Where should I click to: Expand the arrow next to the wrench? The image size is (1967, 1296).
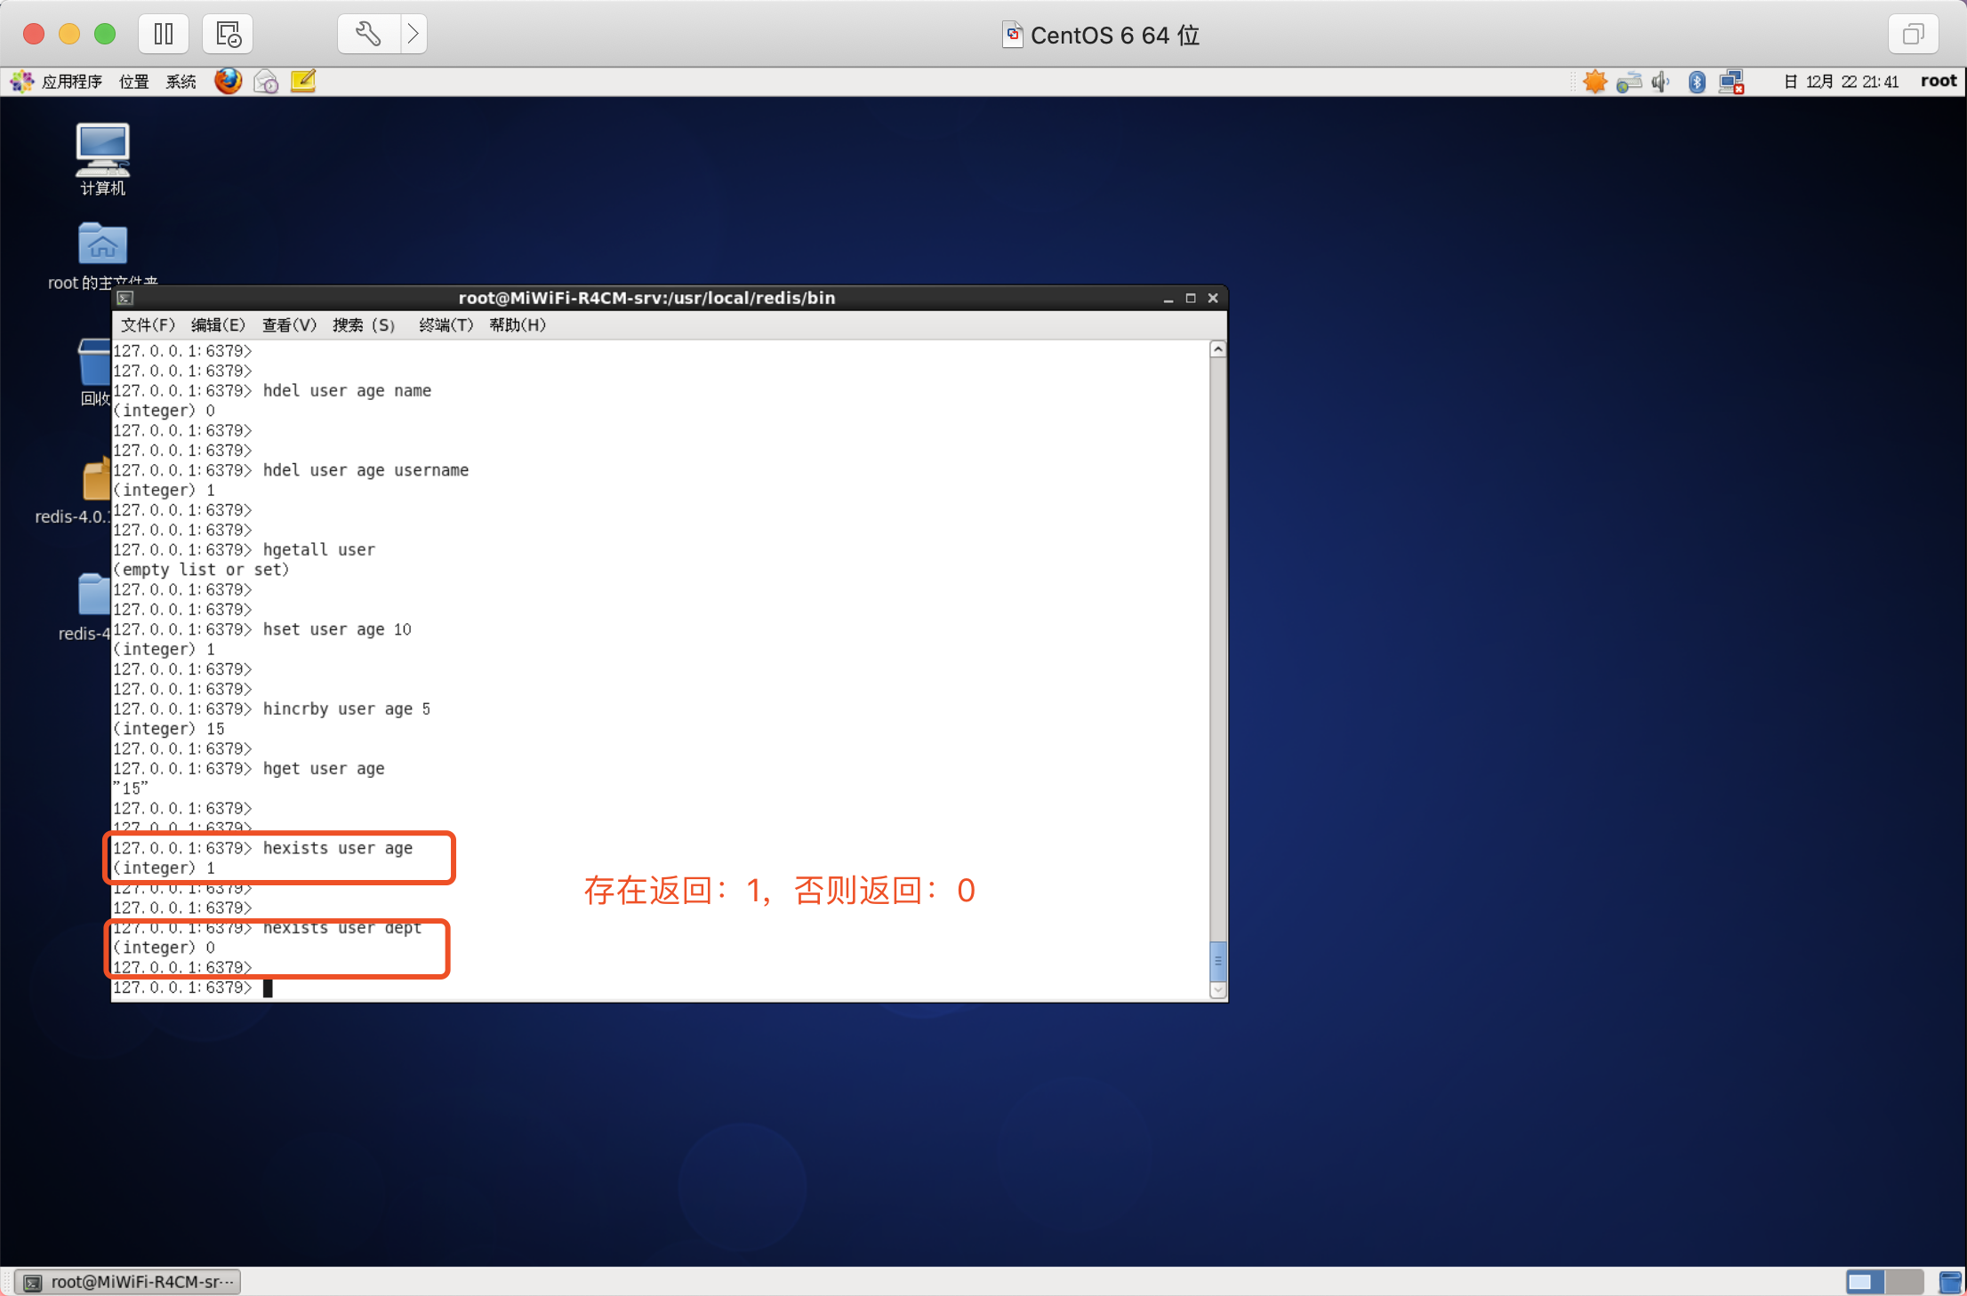tap(413, 35)
